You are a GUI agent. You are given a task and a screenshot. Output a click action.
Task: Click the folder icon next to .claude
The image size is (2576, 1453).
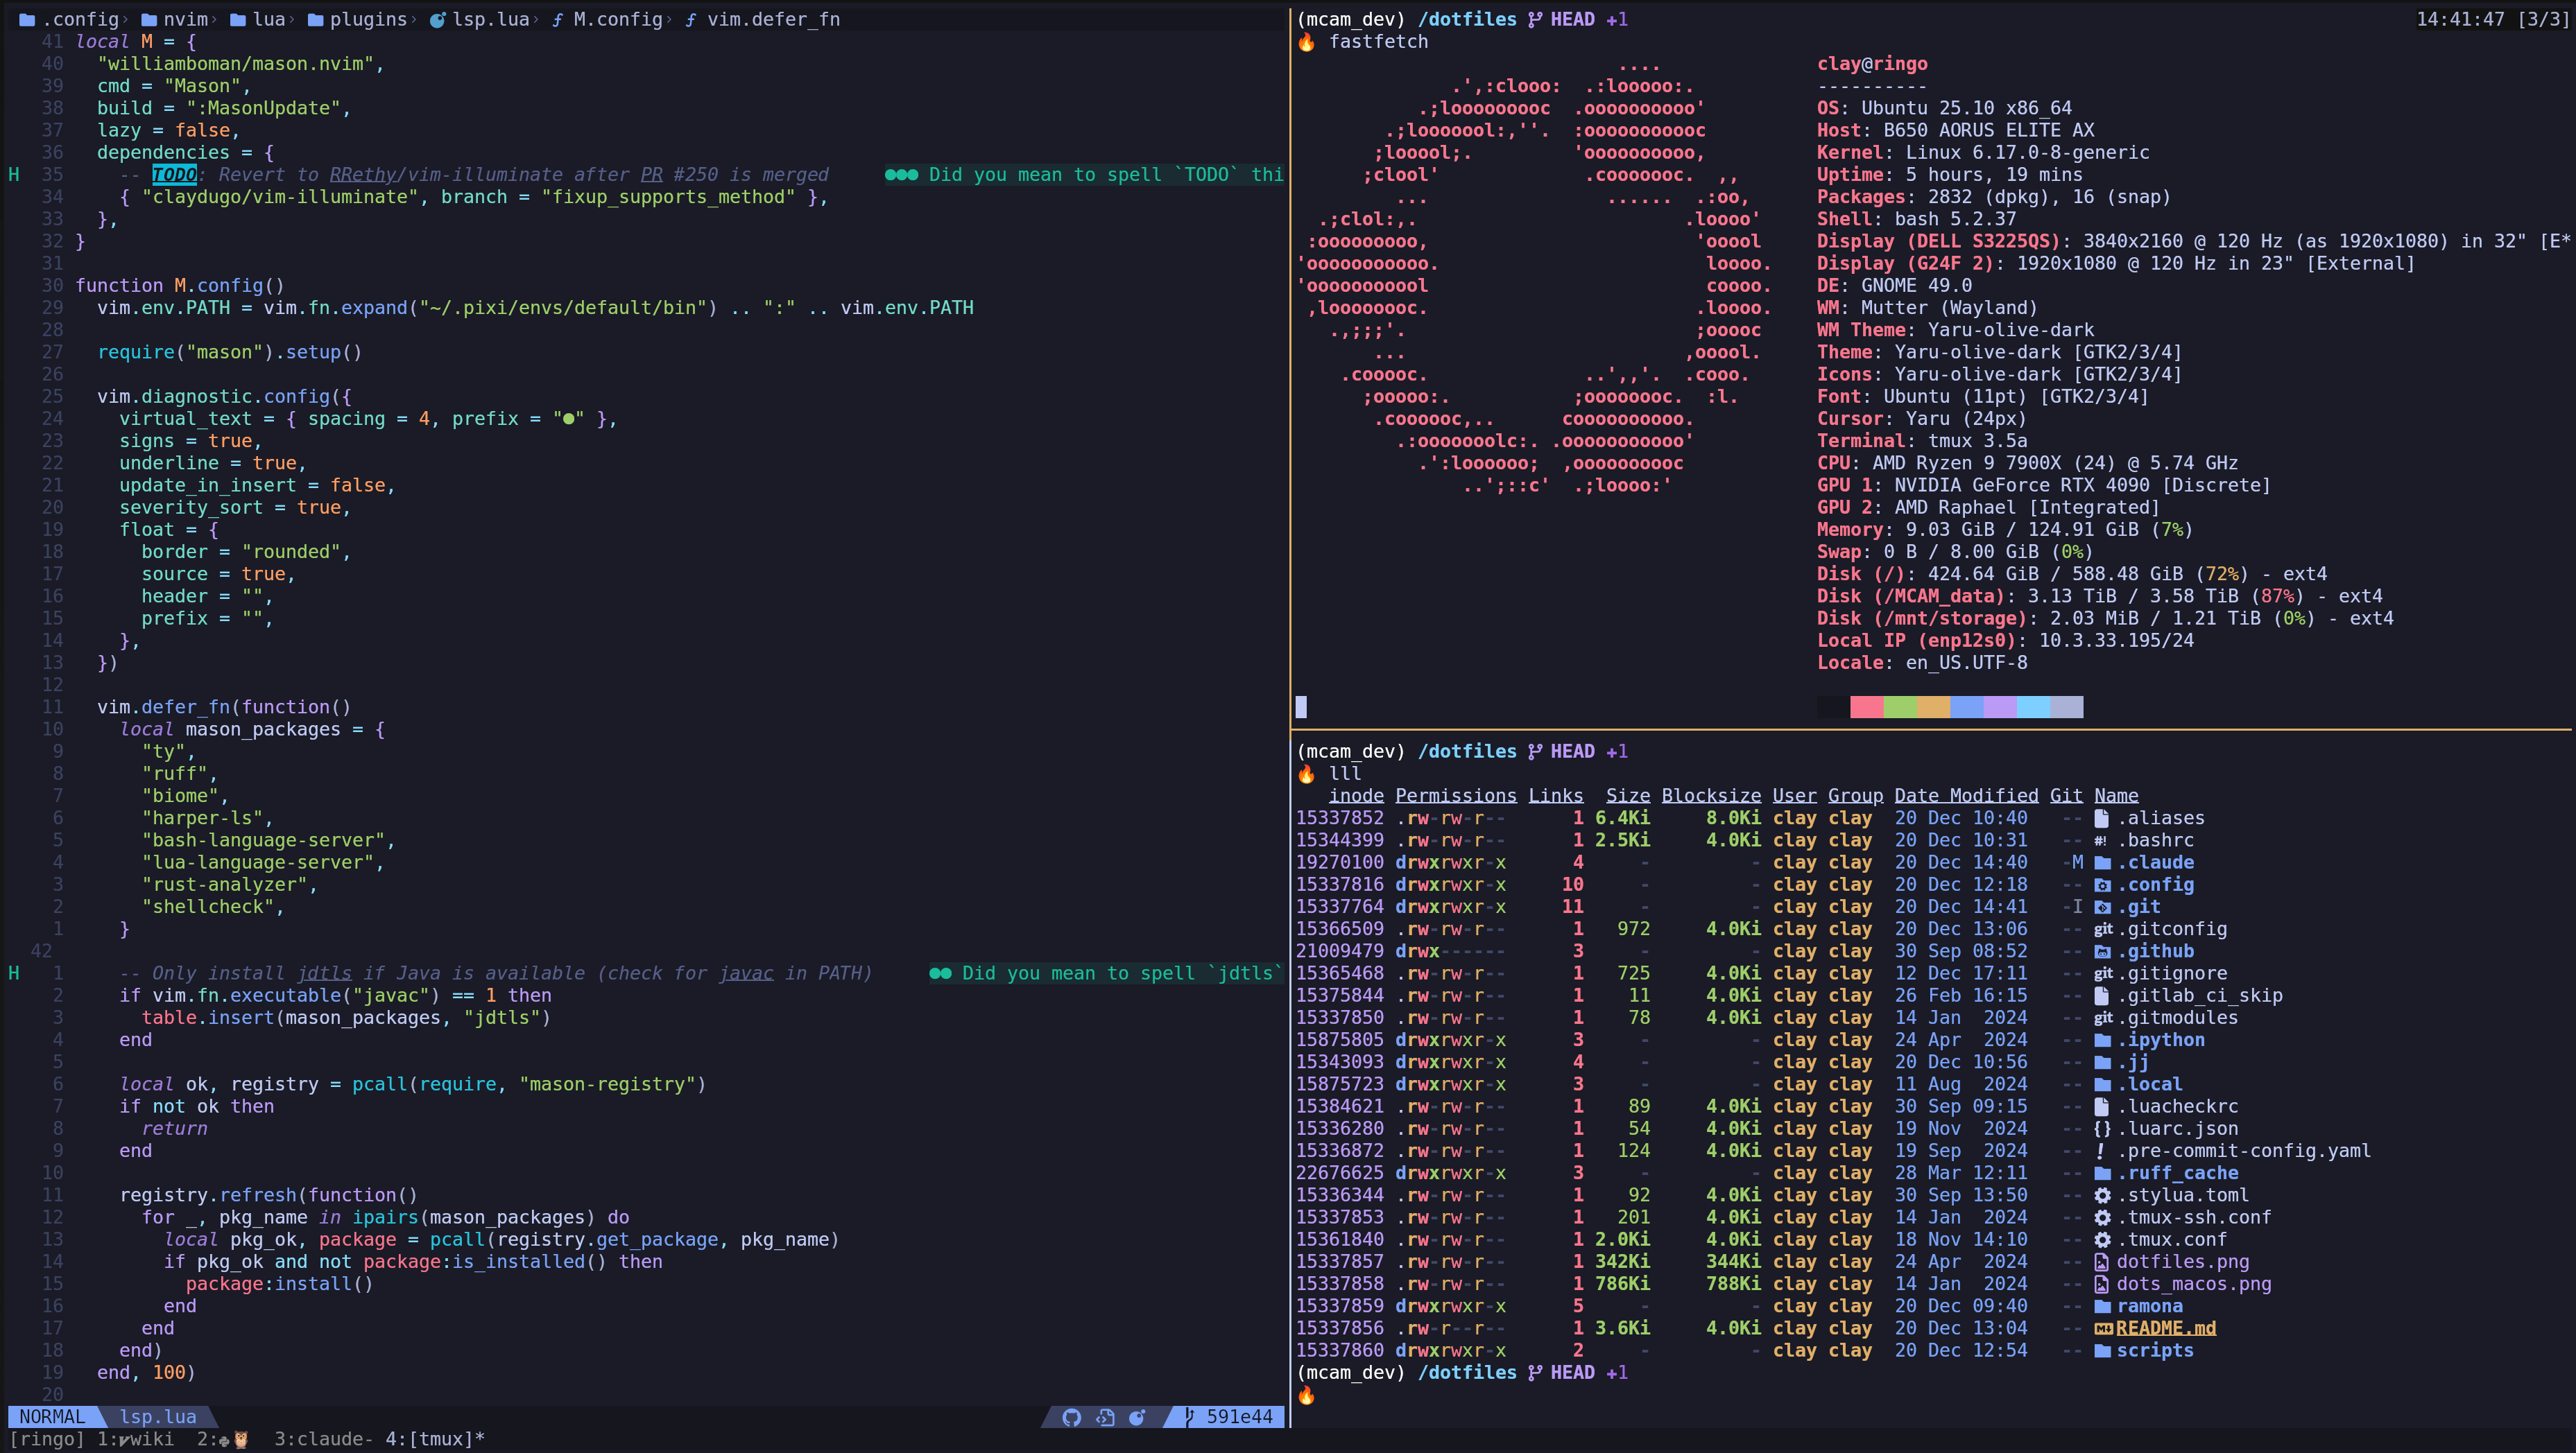(x=2102, y=862)
